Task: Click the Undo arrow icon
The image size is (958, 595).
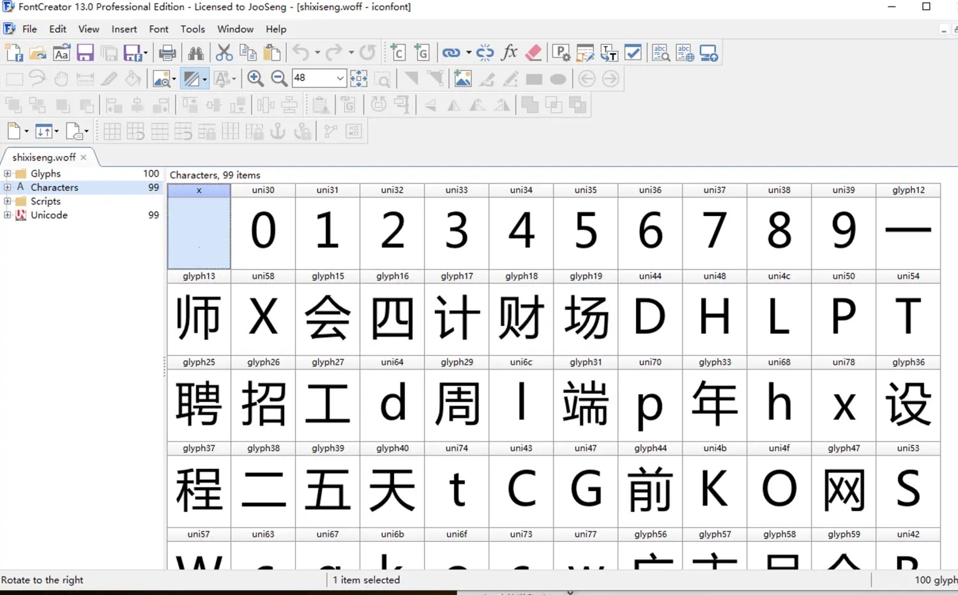Action: (x=300, y=53)
